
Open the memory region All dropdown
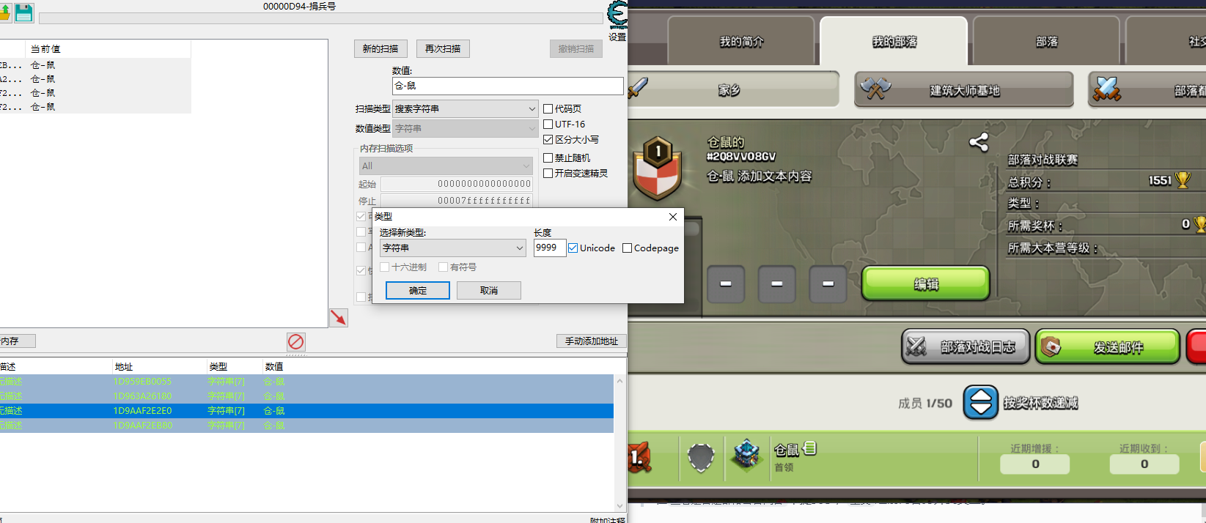pos(446,166)
